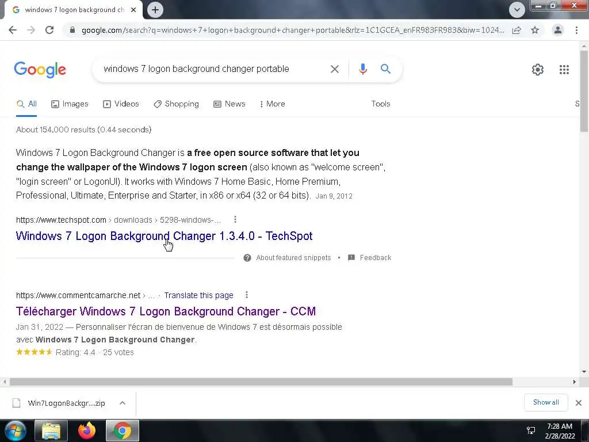Viewport: 589px width, 442px height.
Task: Open the Chrome three-dot menu
Action: point(576,30)
